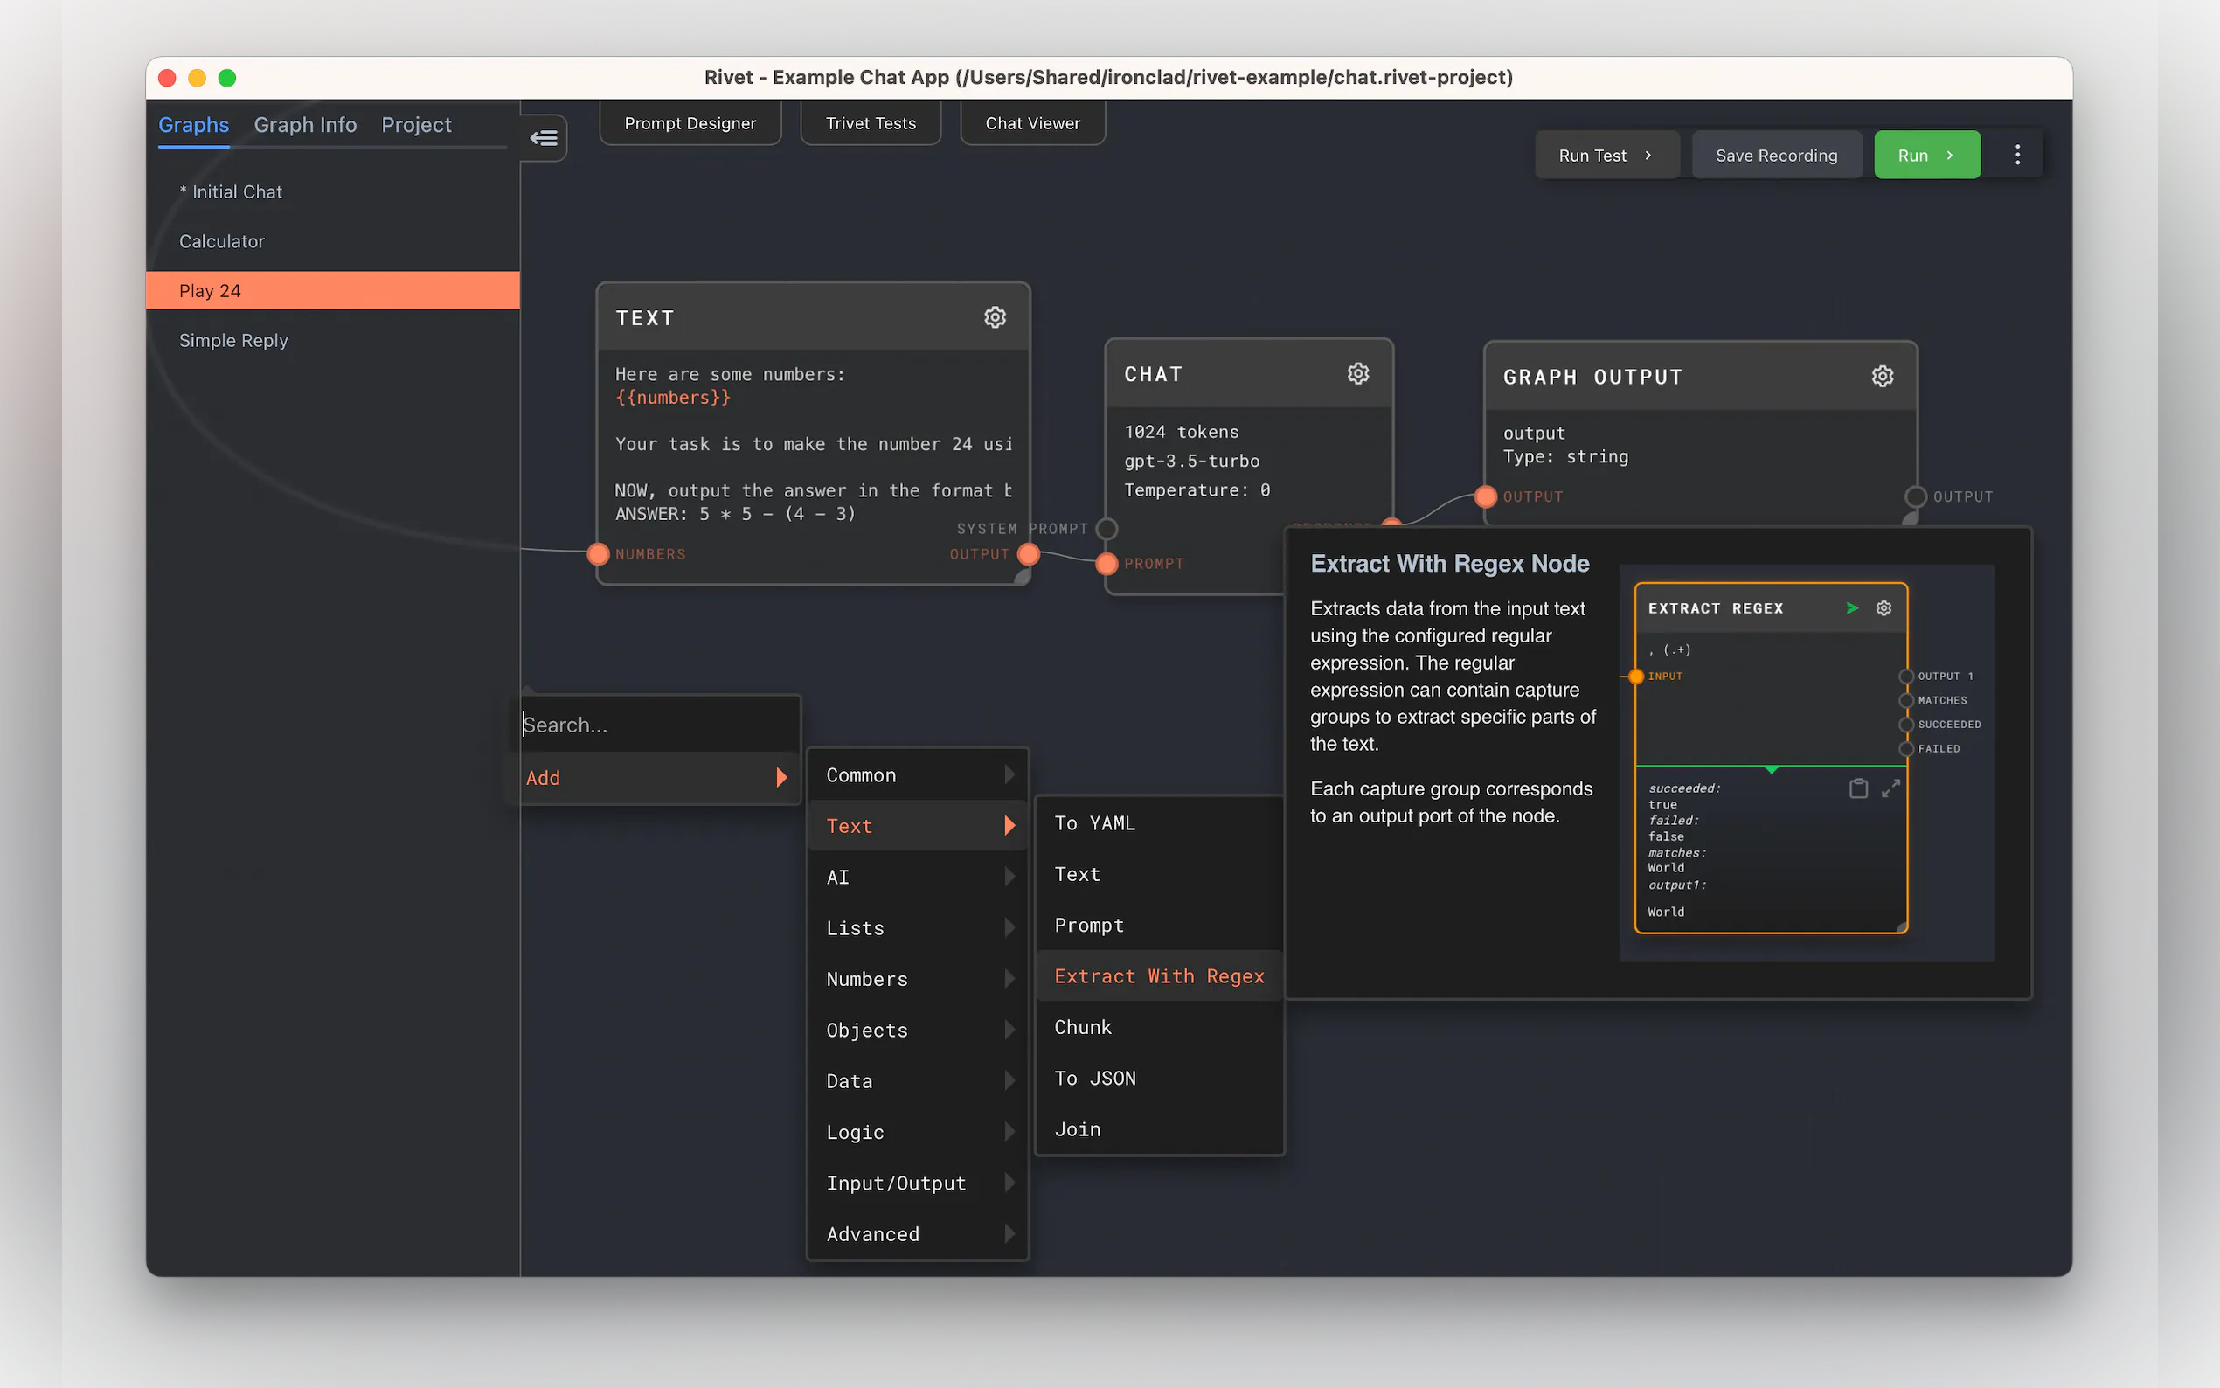Click the NUMBERS input port on the TEXT node
Image resolution: width=2220 pixels, height=1388 pixels.
pyautogui.click(x=599, y=554)
